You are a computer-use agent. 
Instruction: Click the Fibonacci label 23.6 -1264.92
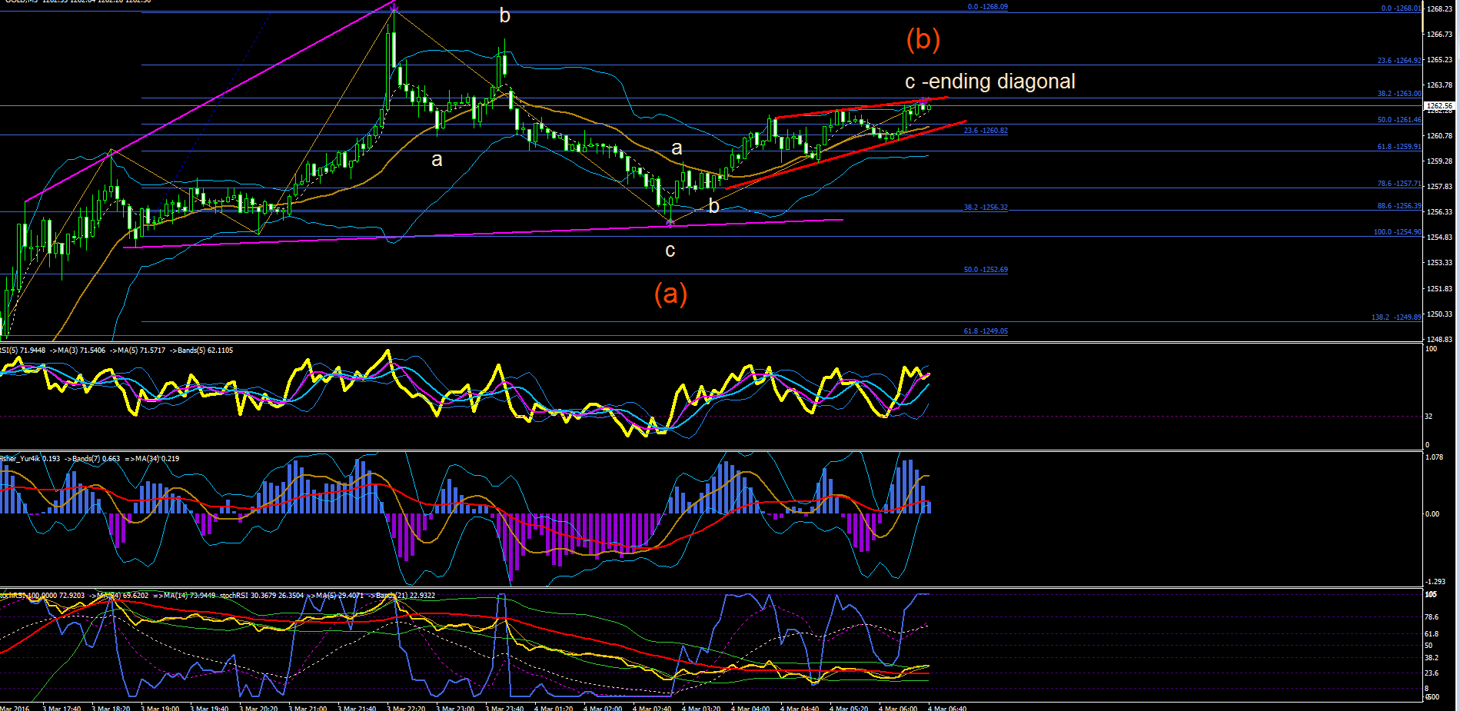[1398, 61]
